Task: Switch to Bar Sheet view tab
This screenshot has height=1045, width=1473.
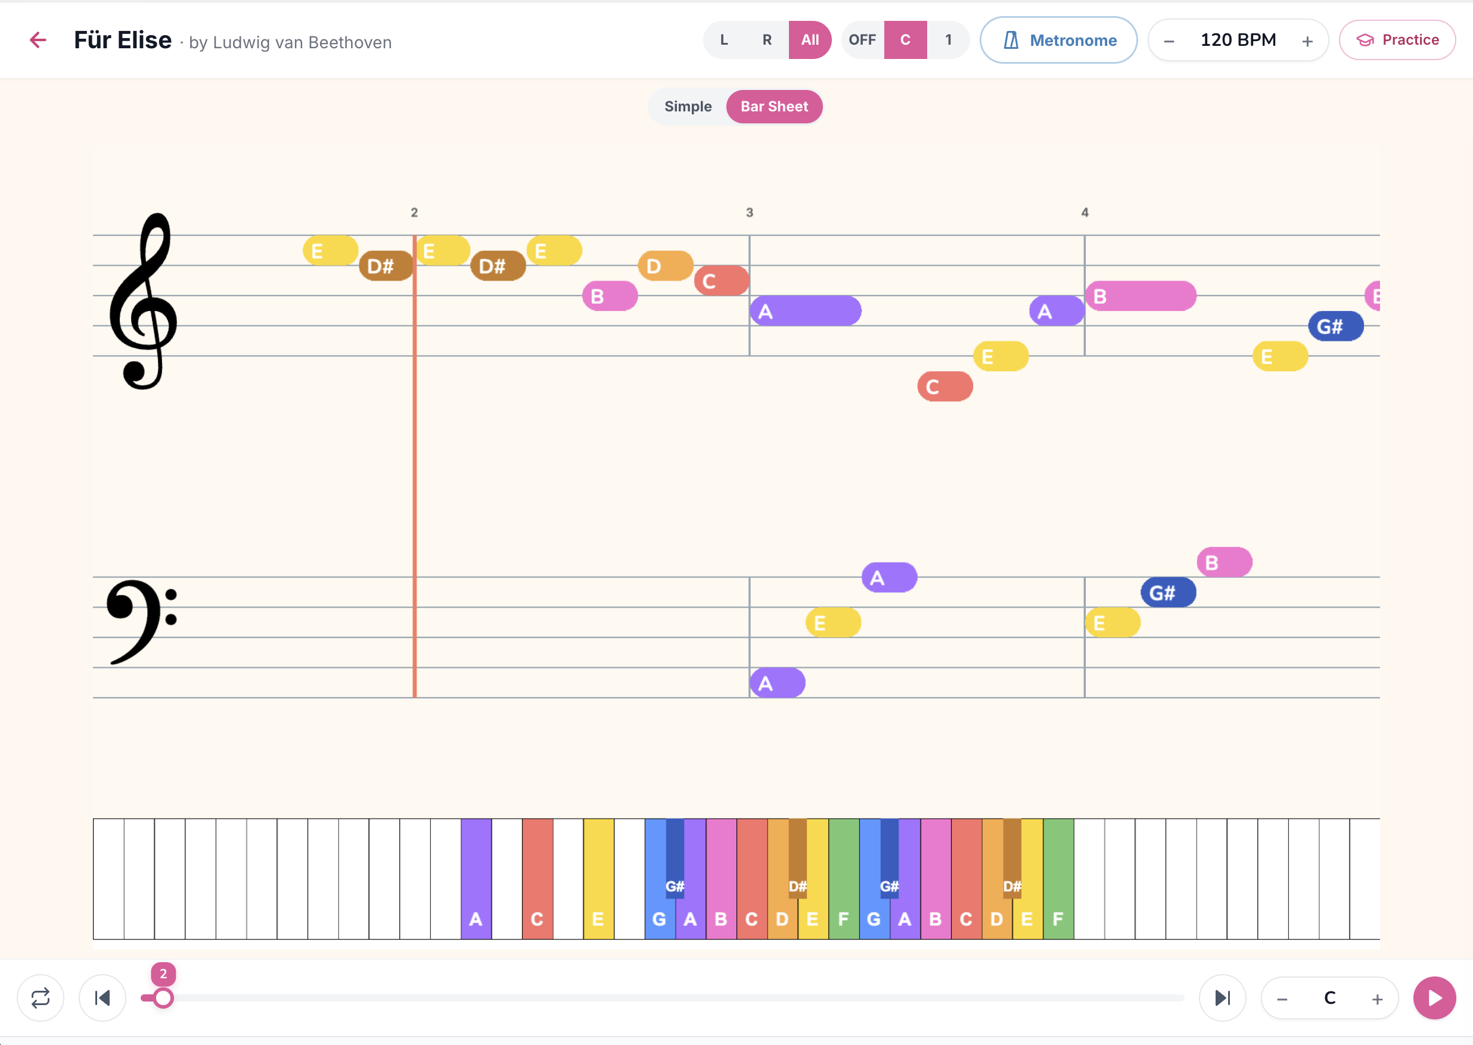Action: [x=774, y=107]
